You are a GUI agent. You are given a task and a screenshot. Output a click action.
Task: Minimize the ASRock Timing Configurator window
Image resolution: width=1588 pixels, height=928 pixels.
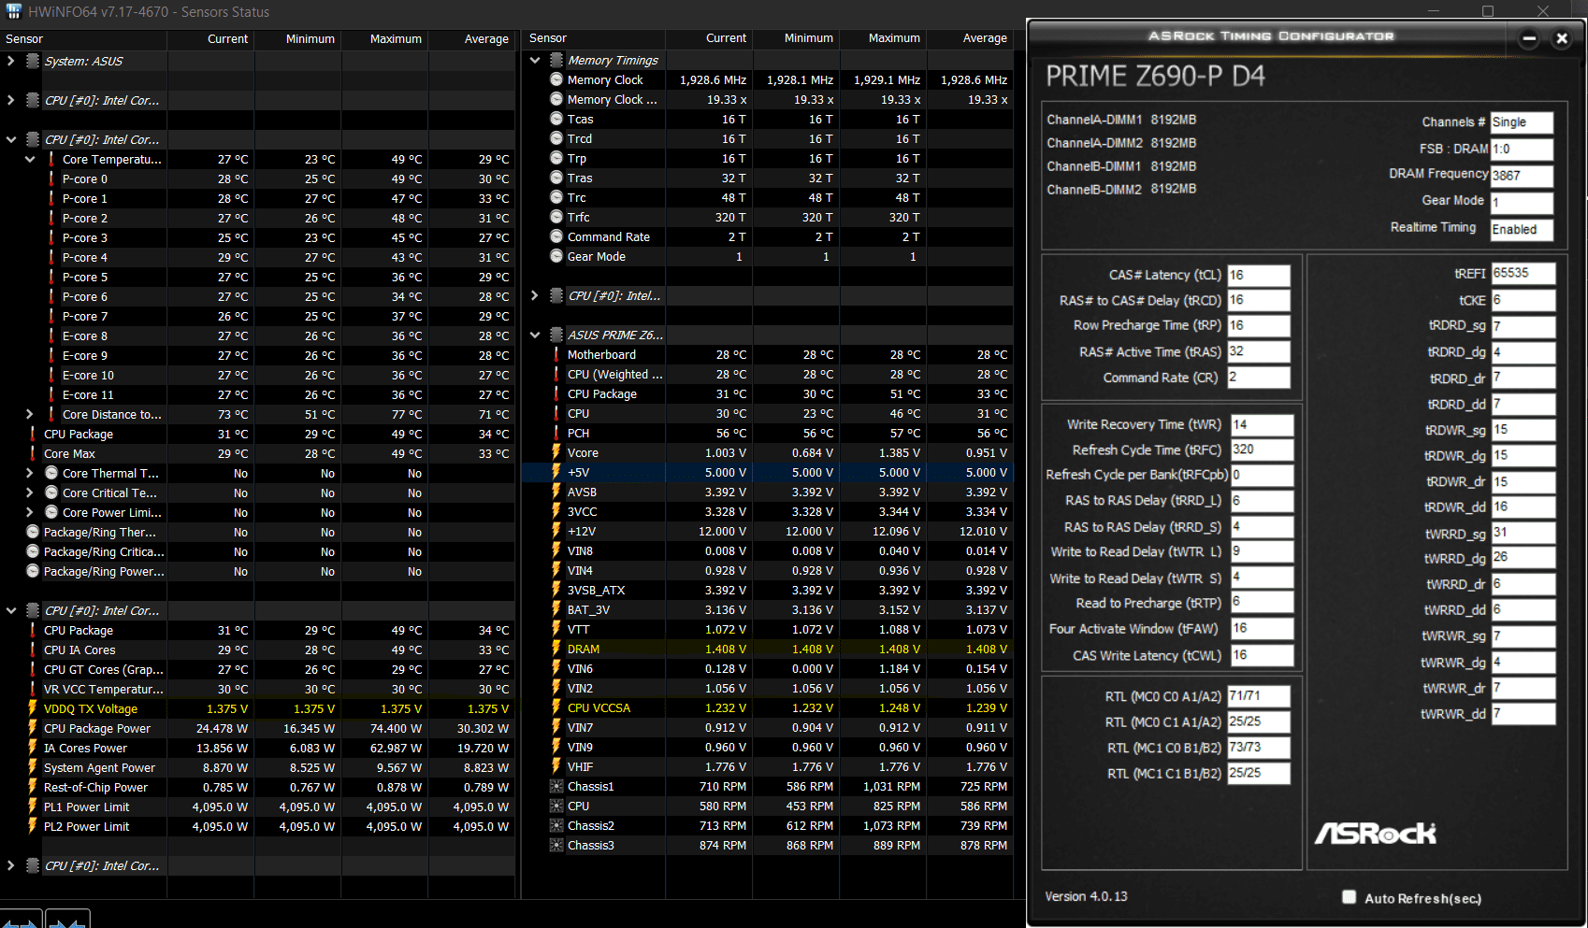tap(1529, 38)
